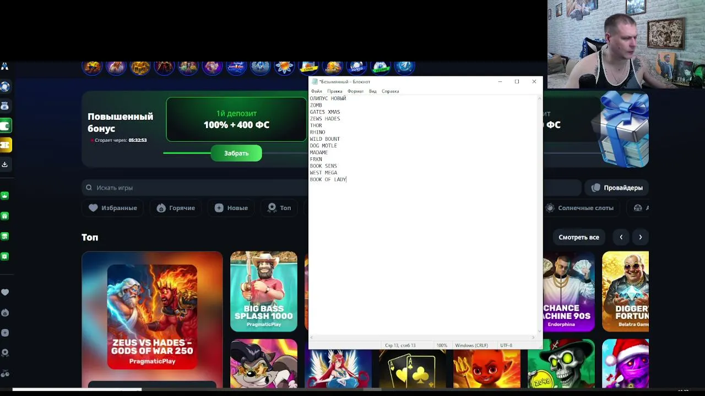
Task: Open the Вид menu in Notepad
Action: point(373,91)
